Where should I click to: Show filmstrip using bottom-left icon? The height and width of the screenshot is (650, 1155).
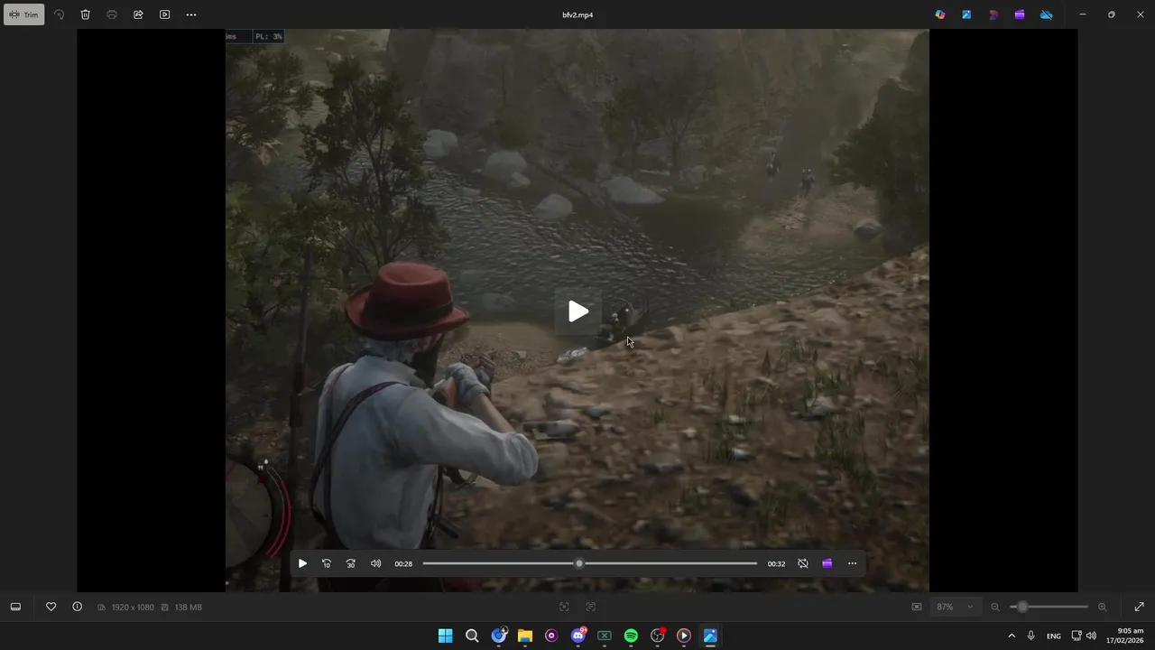click(15, 607)
